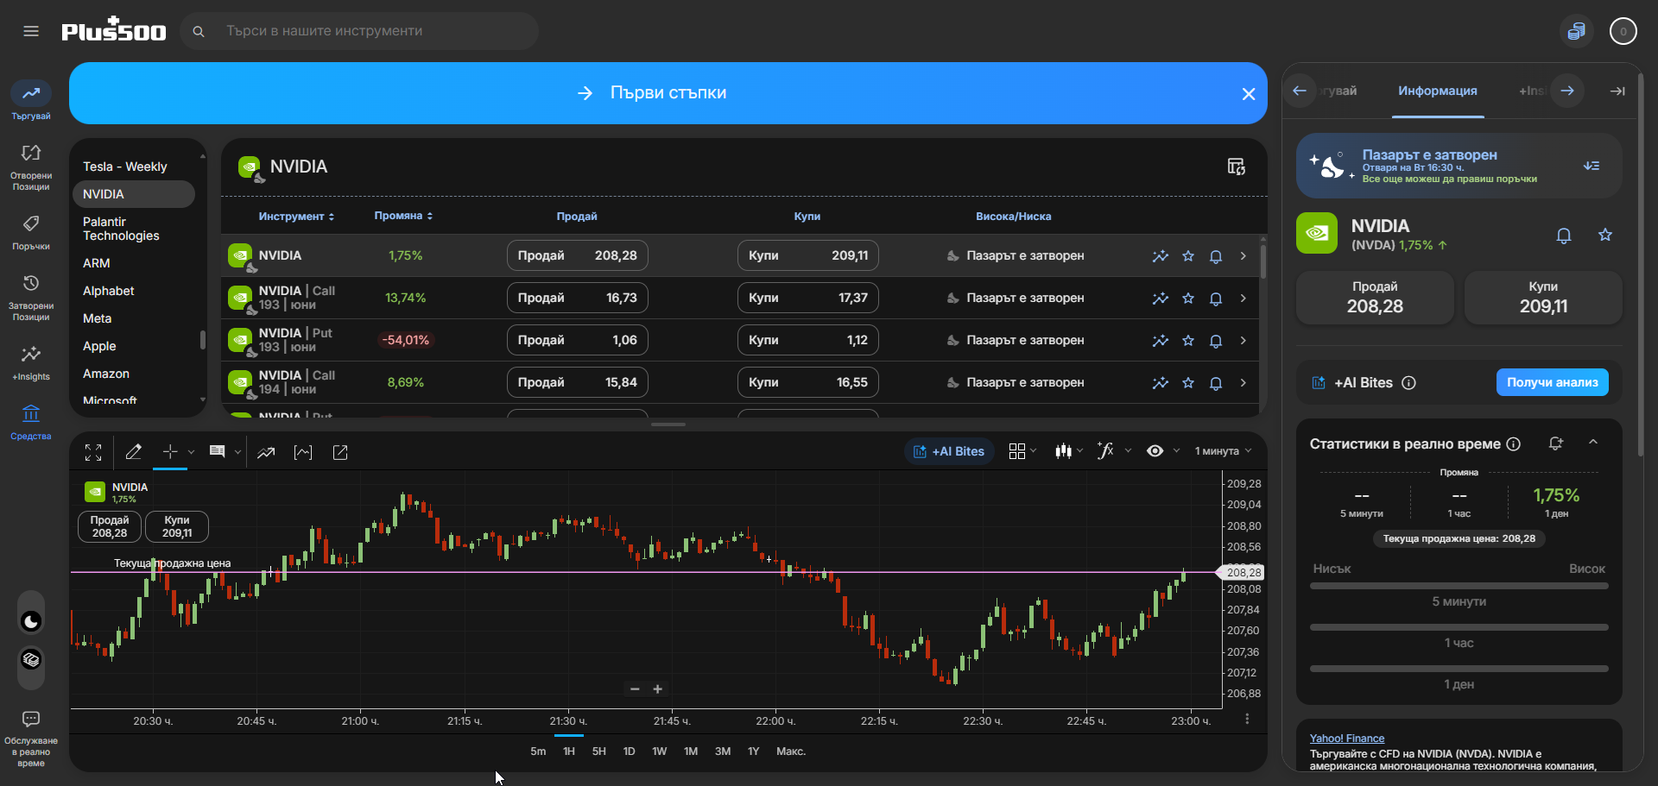
Task: Select Alphabet in the instrument list
Action: coord(109,291)
